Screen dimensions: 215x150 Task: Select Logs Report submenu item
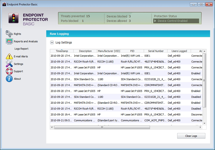click(21, 49)
